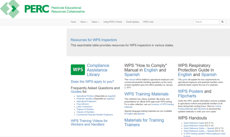Image resolution: width=230 pixels, height=137 pixels.
Task: Open the PERC-med nav link
Action: pyautogui.click(x=148, y=22)
